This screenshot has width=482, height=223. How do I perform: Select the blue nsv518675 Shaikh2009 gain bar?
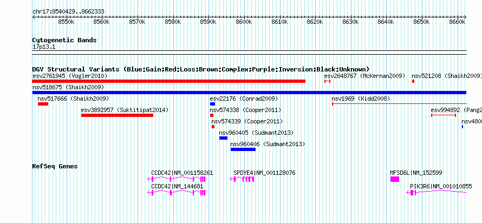[249, 93]
